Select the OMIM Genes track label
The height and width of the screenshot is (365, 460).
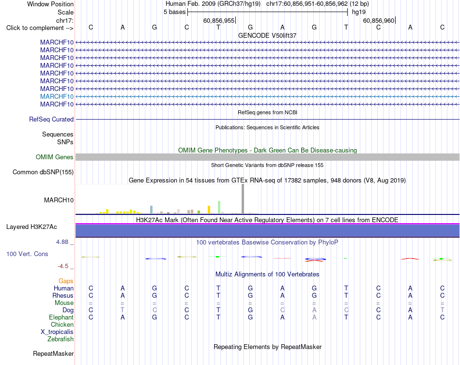click(x=54, y=157)
